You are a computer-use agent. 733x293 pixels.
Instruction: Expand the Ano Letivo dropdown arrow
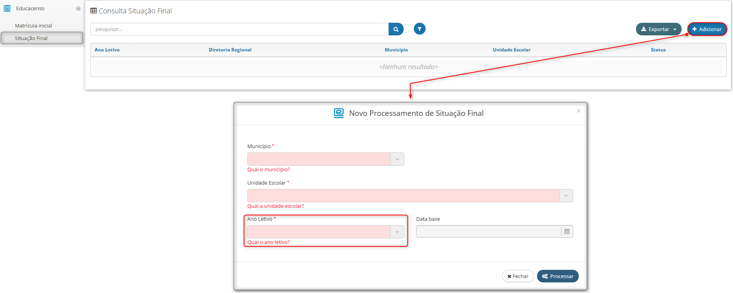coord(397,232)
